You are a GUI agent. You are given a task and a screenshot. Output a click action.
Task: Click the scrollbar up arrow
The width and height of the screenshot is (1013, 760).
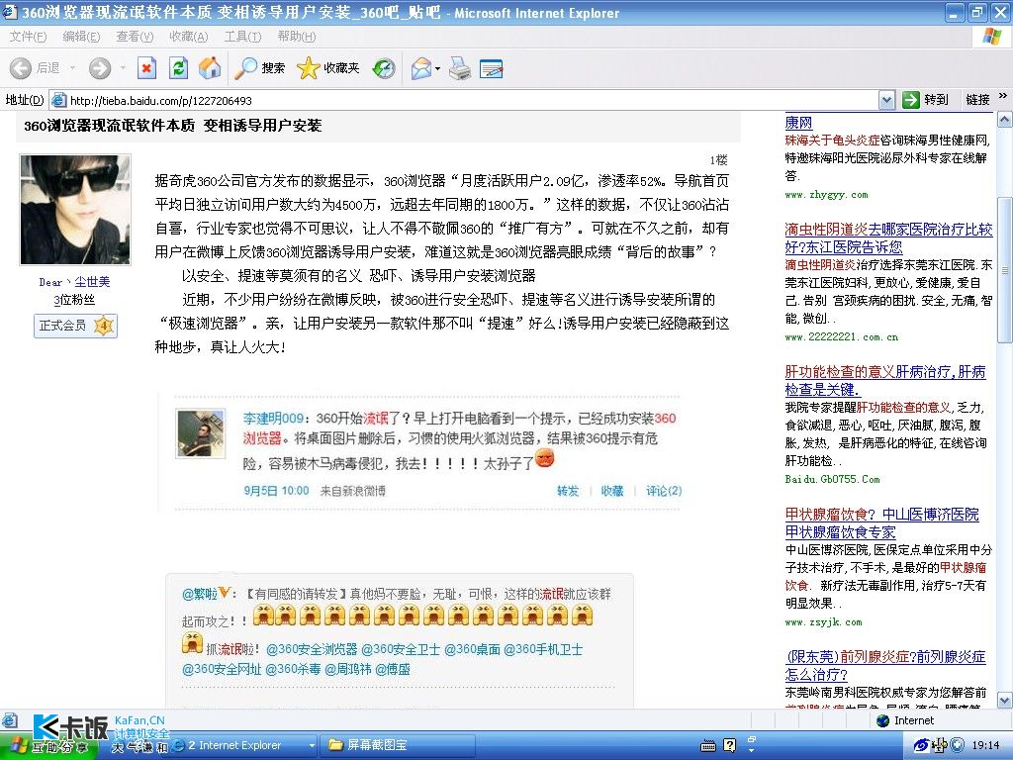tap(1005, 120)
